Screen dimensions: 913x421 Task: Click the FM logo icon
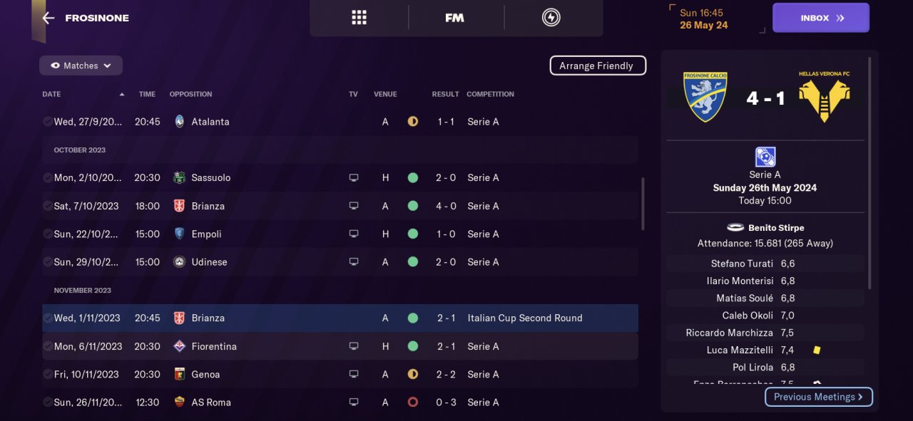click(455, 18)
